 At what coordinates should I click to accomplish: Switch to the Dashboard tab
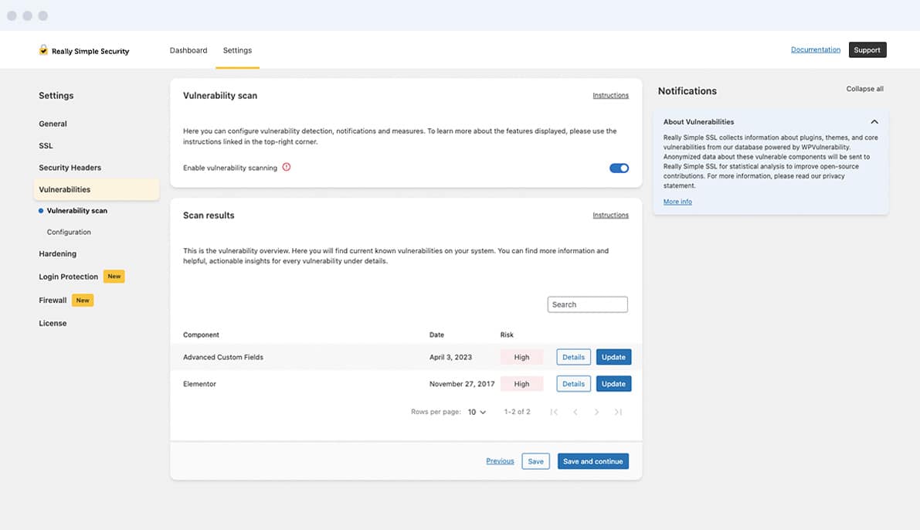tap(188, 50)
